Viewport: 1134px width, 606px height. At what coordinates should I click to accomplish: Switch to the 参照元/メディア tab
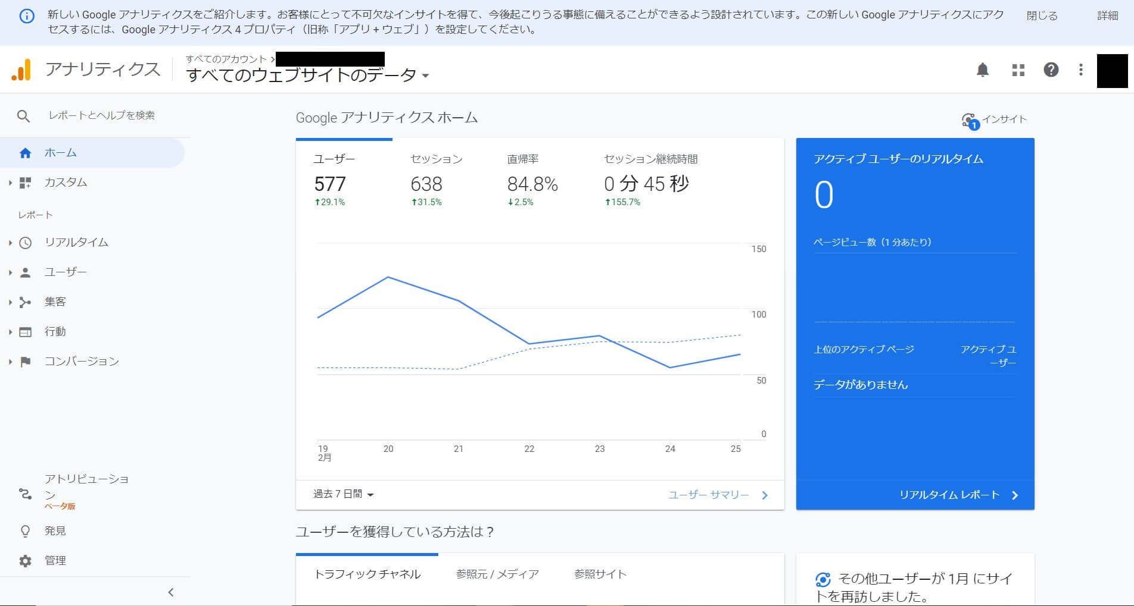(498, 574)
